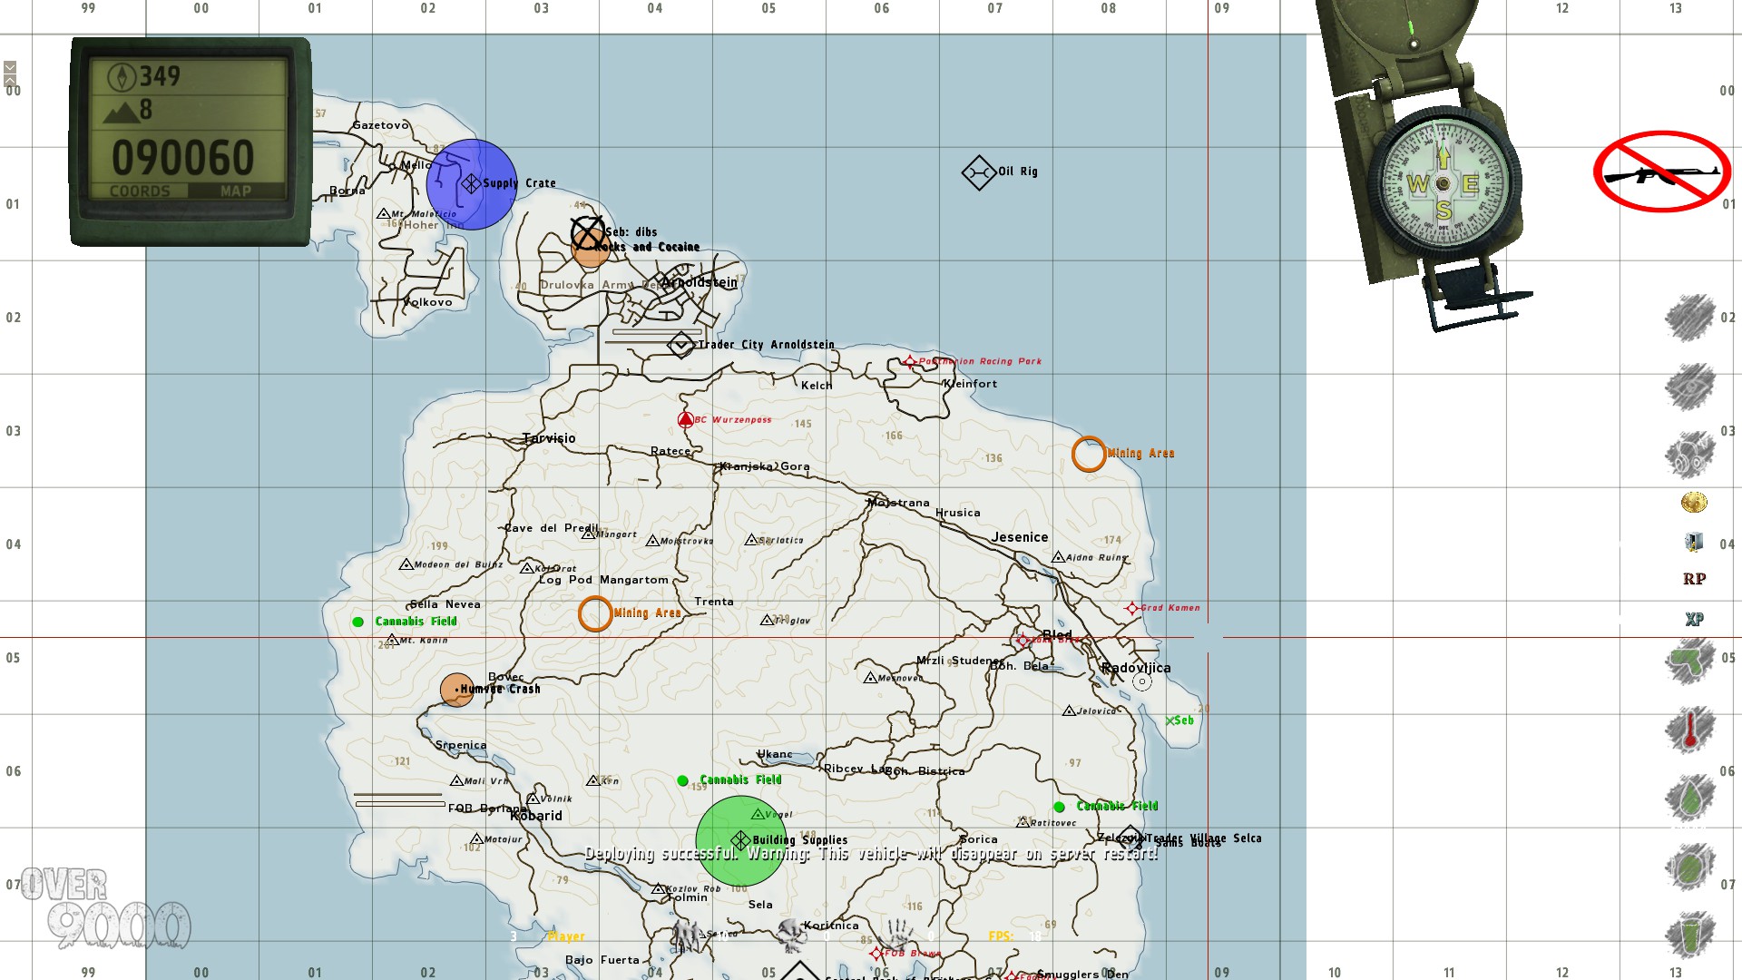
Task: Click the compass dial face
Action: tap(1444, 183)
